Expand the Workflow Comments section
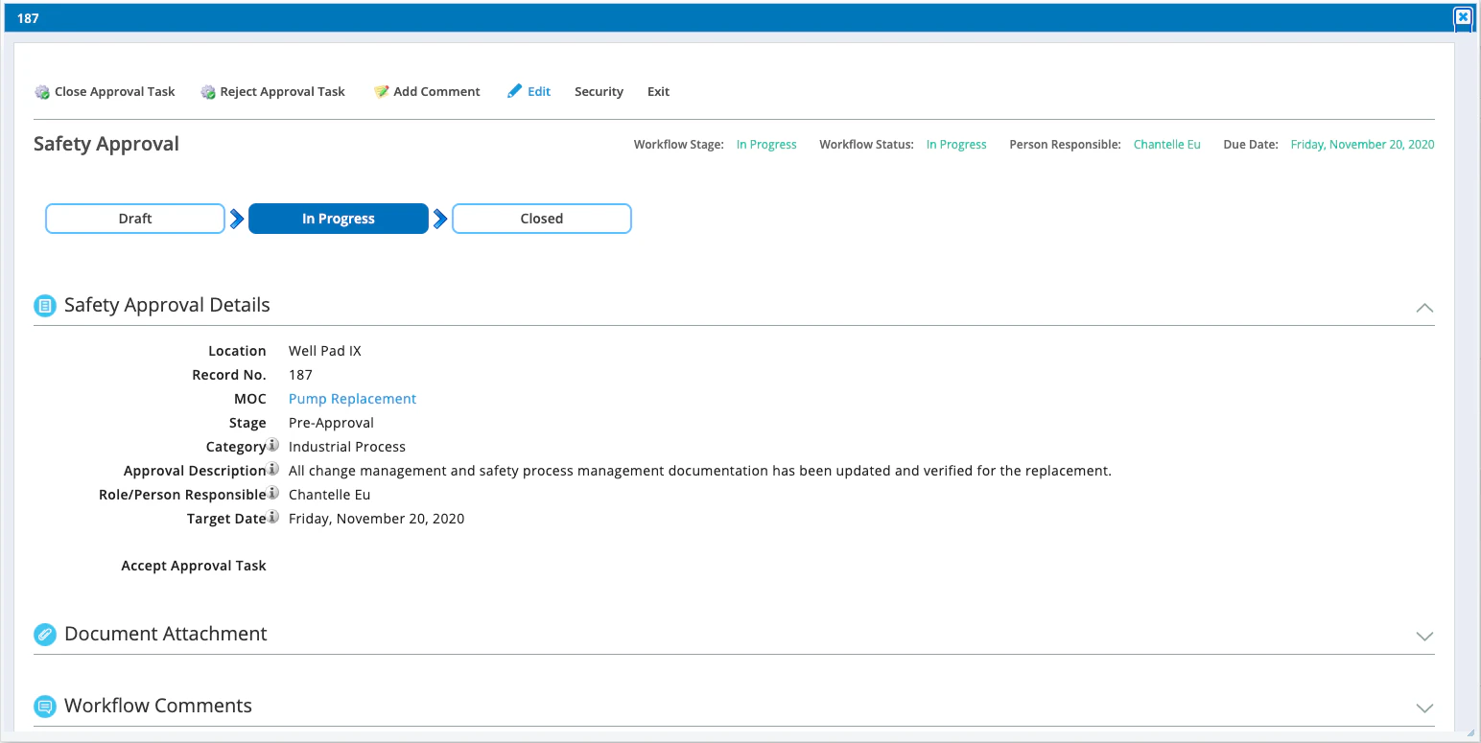The width and height of the screenshot is (1481, 743). 1424,708
